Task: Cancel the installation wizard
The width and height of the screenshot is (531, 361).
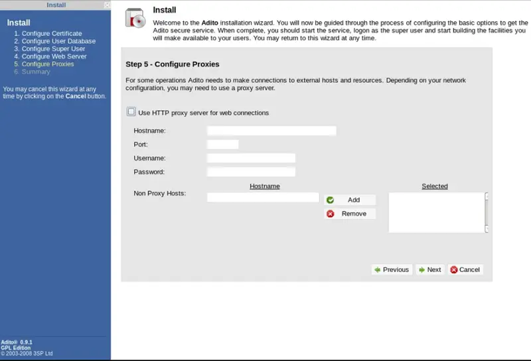Action: (465, 270)
